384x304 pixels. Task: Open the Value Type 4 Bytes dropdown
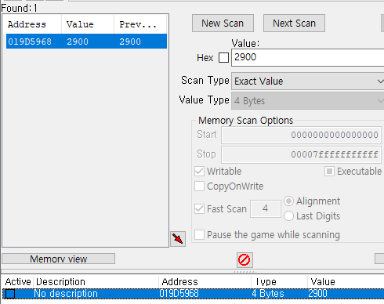click(x=308, y=101)
